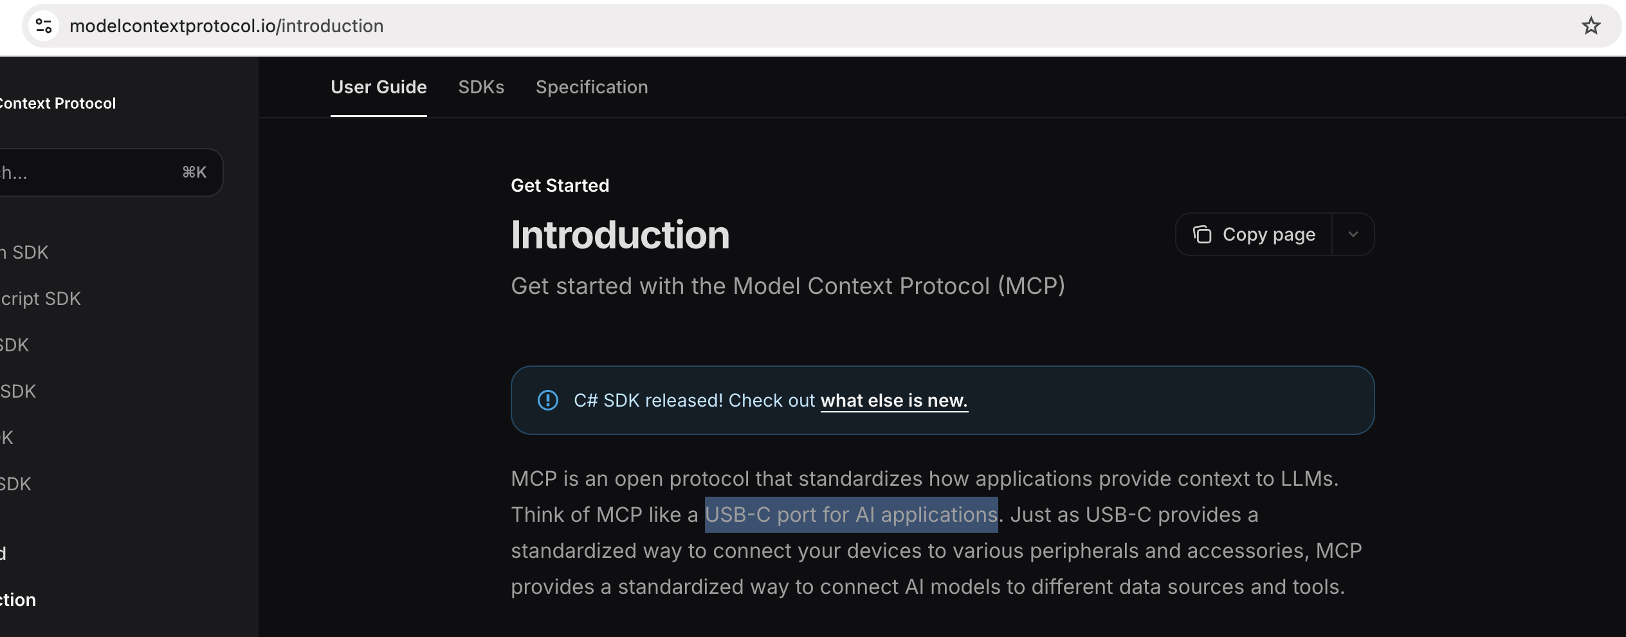
Task: Switch to the SDKs tab
Action: 481,87
